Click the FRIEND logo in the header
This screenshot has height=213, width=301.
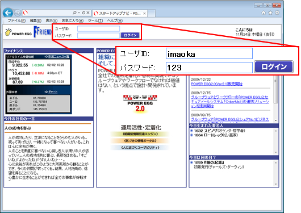pos(43,32)
